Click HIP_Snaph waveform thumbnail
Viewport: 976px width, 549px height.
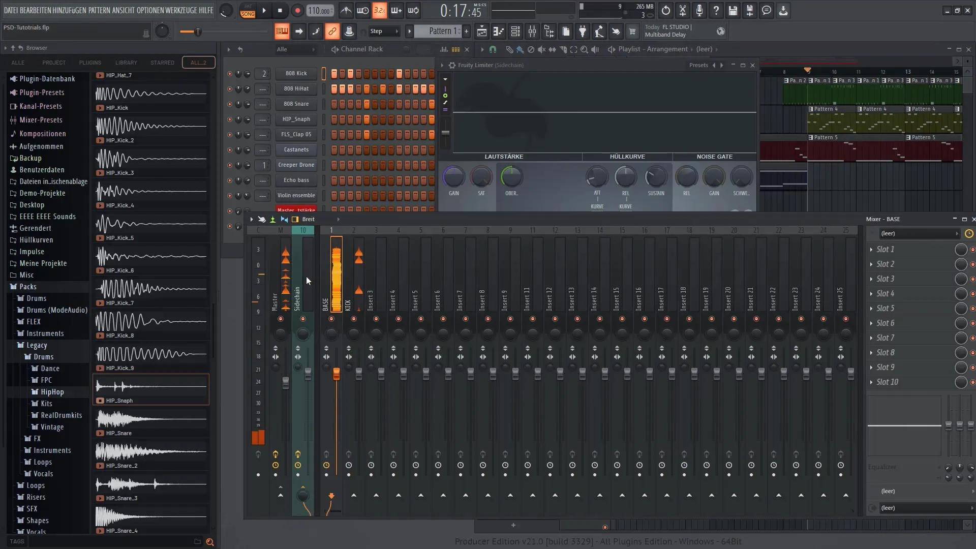click(151, 384)
